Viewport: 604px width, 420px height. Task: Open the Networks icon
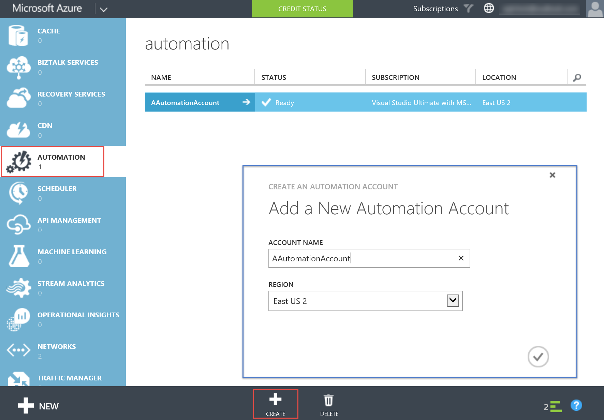coord(18,350)
